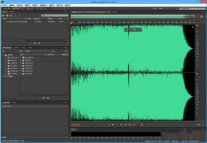Select the 打开 entry in the history list
The height and width of the screenshot is (143, 207).
35,106
